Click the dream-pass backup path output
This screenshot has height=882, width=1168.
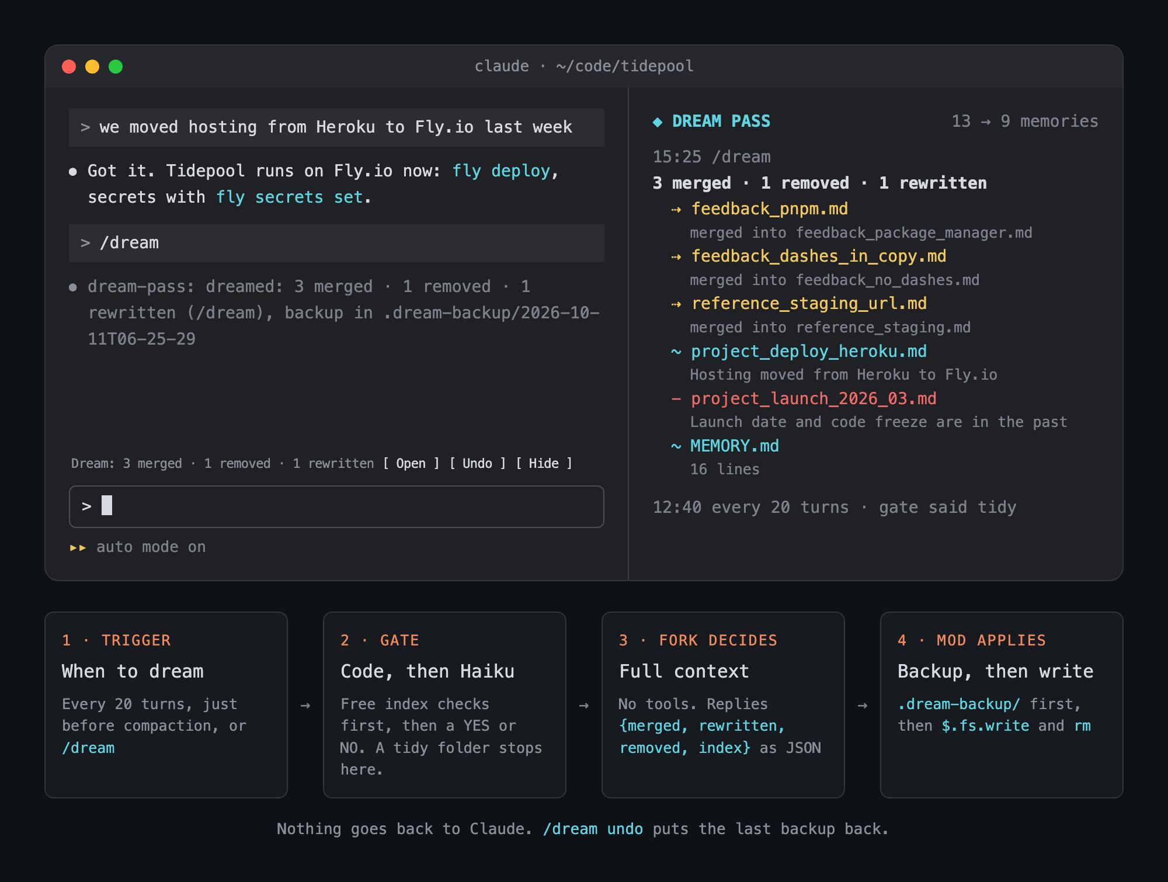[x=343, y=313]
